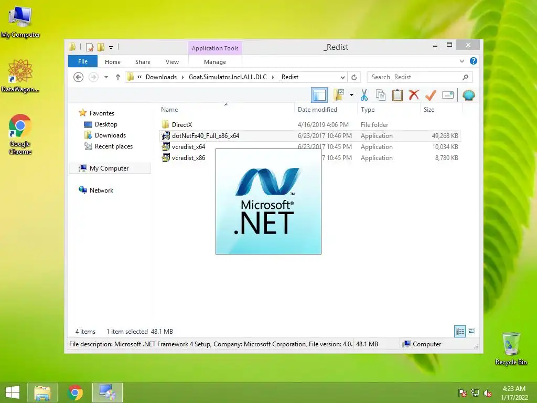Open the dropdown next to folder options

[x=351, y=95]
